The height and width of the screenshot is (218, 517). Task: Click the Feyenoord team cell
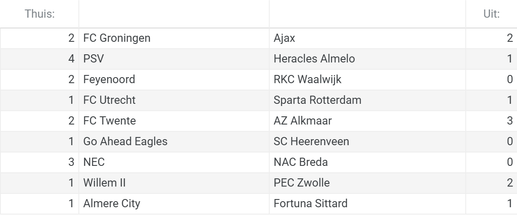click(x=174, y=80)
